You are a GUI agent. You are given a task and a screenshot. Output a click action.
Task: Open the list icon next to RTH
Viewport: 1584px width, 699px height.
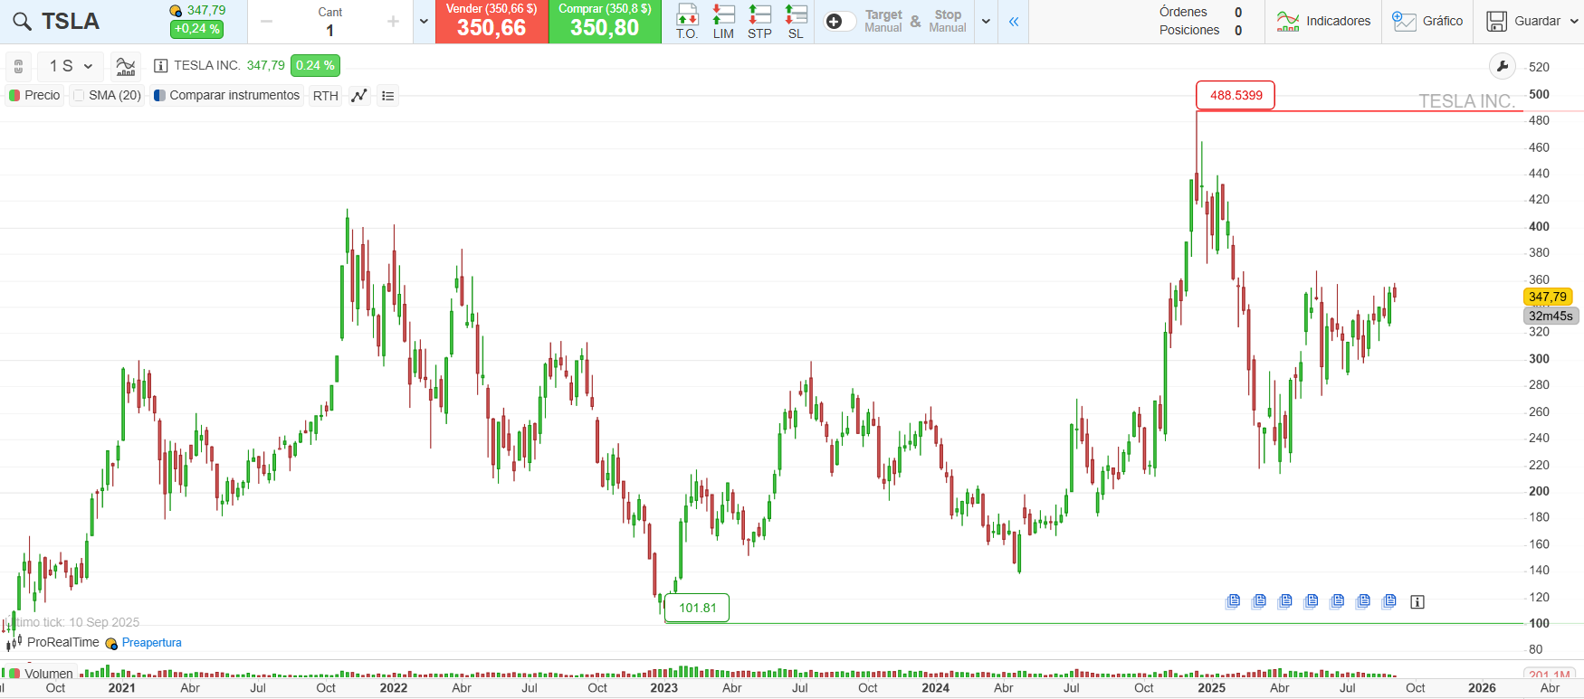[388, 96]
